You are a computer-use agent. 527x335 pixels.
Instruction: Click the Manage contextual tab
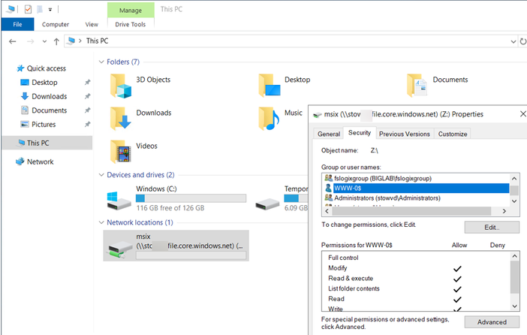(131, 11)
